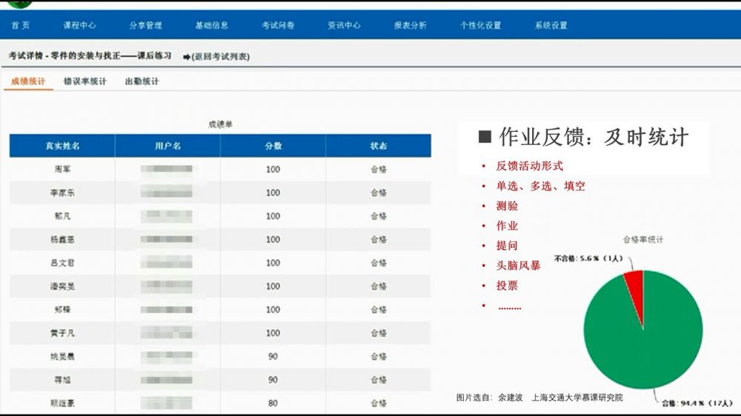Click the green 合格 pie slice
The height and width of the screenshot is (416, 741).
click(x=643, y=340)
